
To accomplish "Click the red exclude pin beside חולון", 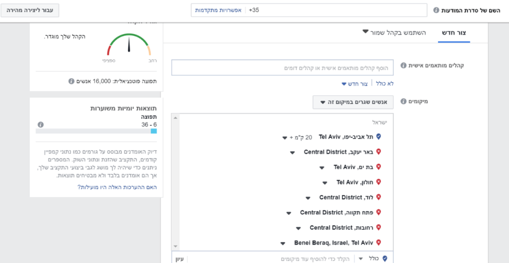I will click(378, 182).
